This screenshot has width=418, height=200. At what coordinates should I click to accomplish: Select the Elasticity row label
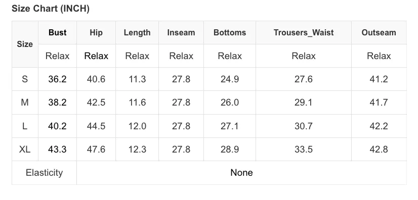pos(44,173)
